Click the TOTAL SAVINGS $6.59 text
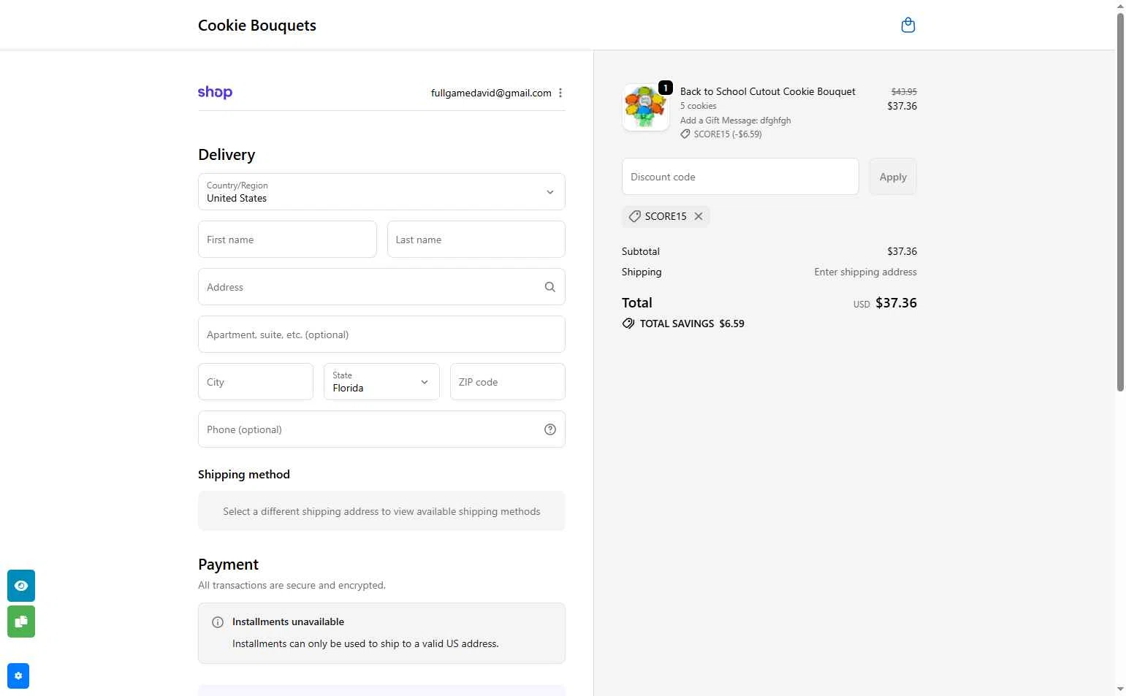This screenshot has width=1126, height=696. click(692, 324)
